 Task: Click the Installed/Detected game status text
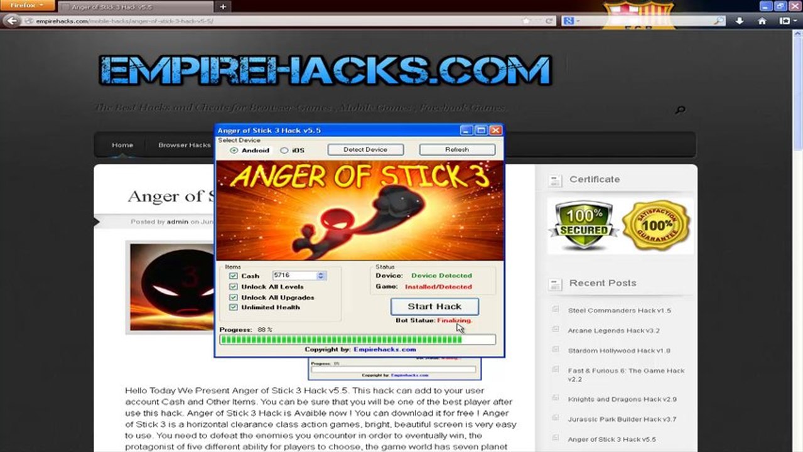click(x=438, y=287)
